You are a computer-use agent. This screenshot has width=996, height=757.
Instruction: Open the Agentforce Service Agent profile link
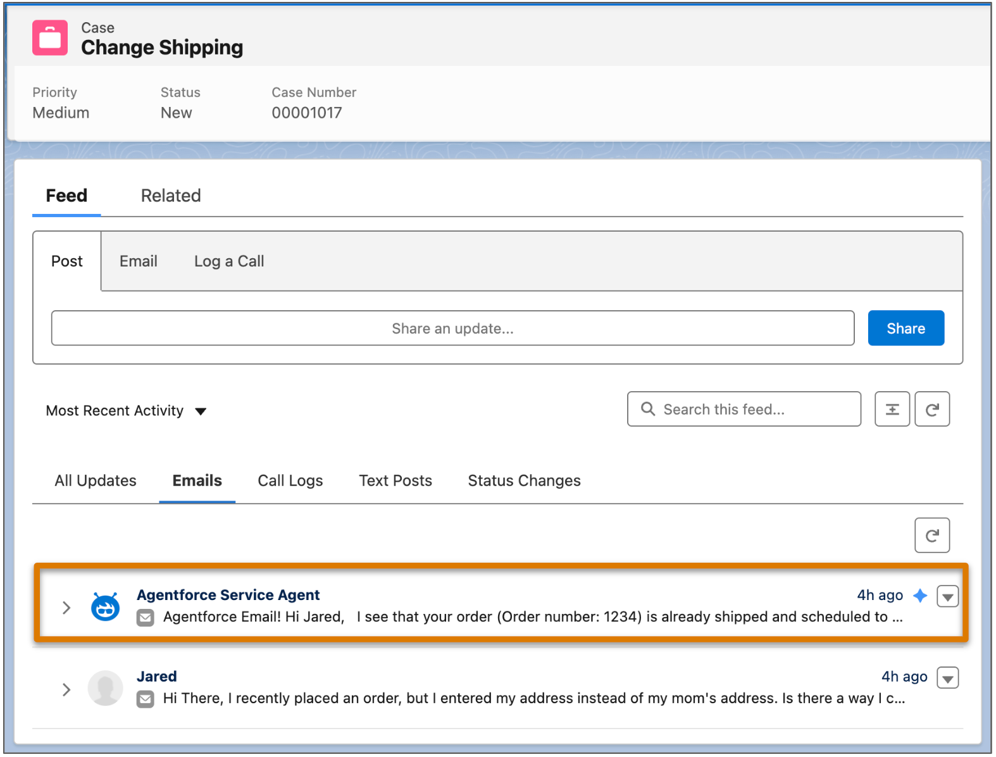[228, 595]
